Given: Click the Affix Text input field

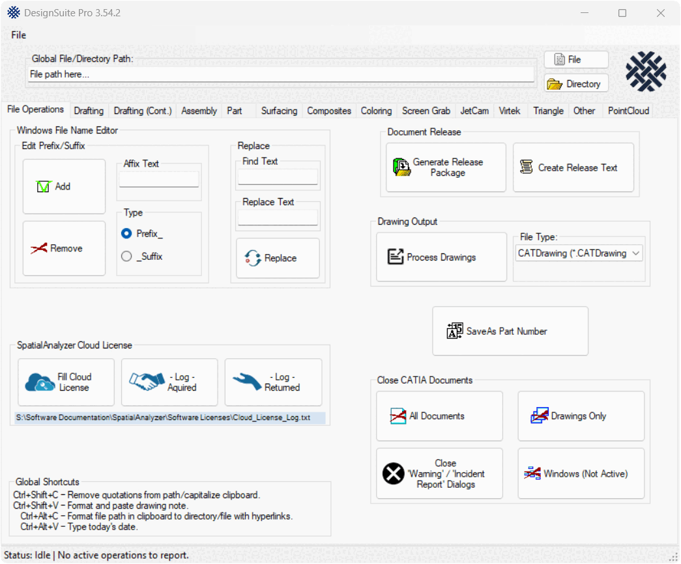Looking at the screenshot, I should [x=159, y=179].
